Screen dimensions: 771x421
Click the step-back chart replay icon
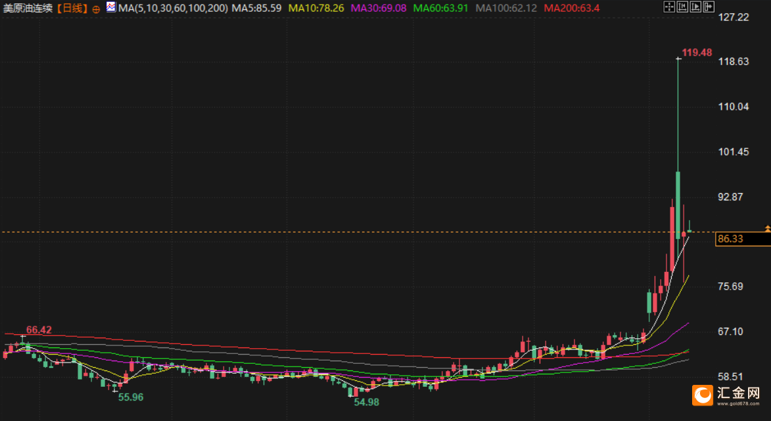682,7
